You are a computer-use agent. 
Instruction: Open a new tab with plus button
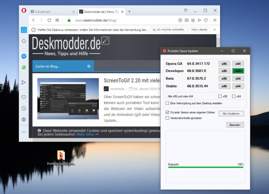pos(130,12)
